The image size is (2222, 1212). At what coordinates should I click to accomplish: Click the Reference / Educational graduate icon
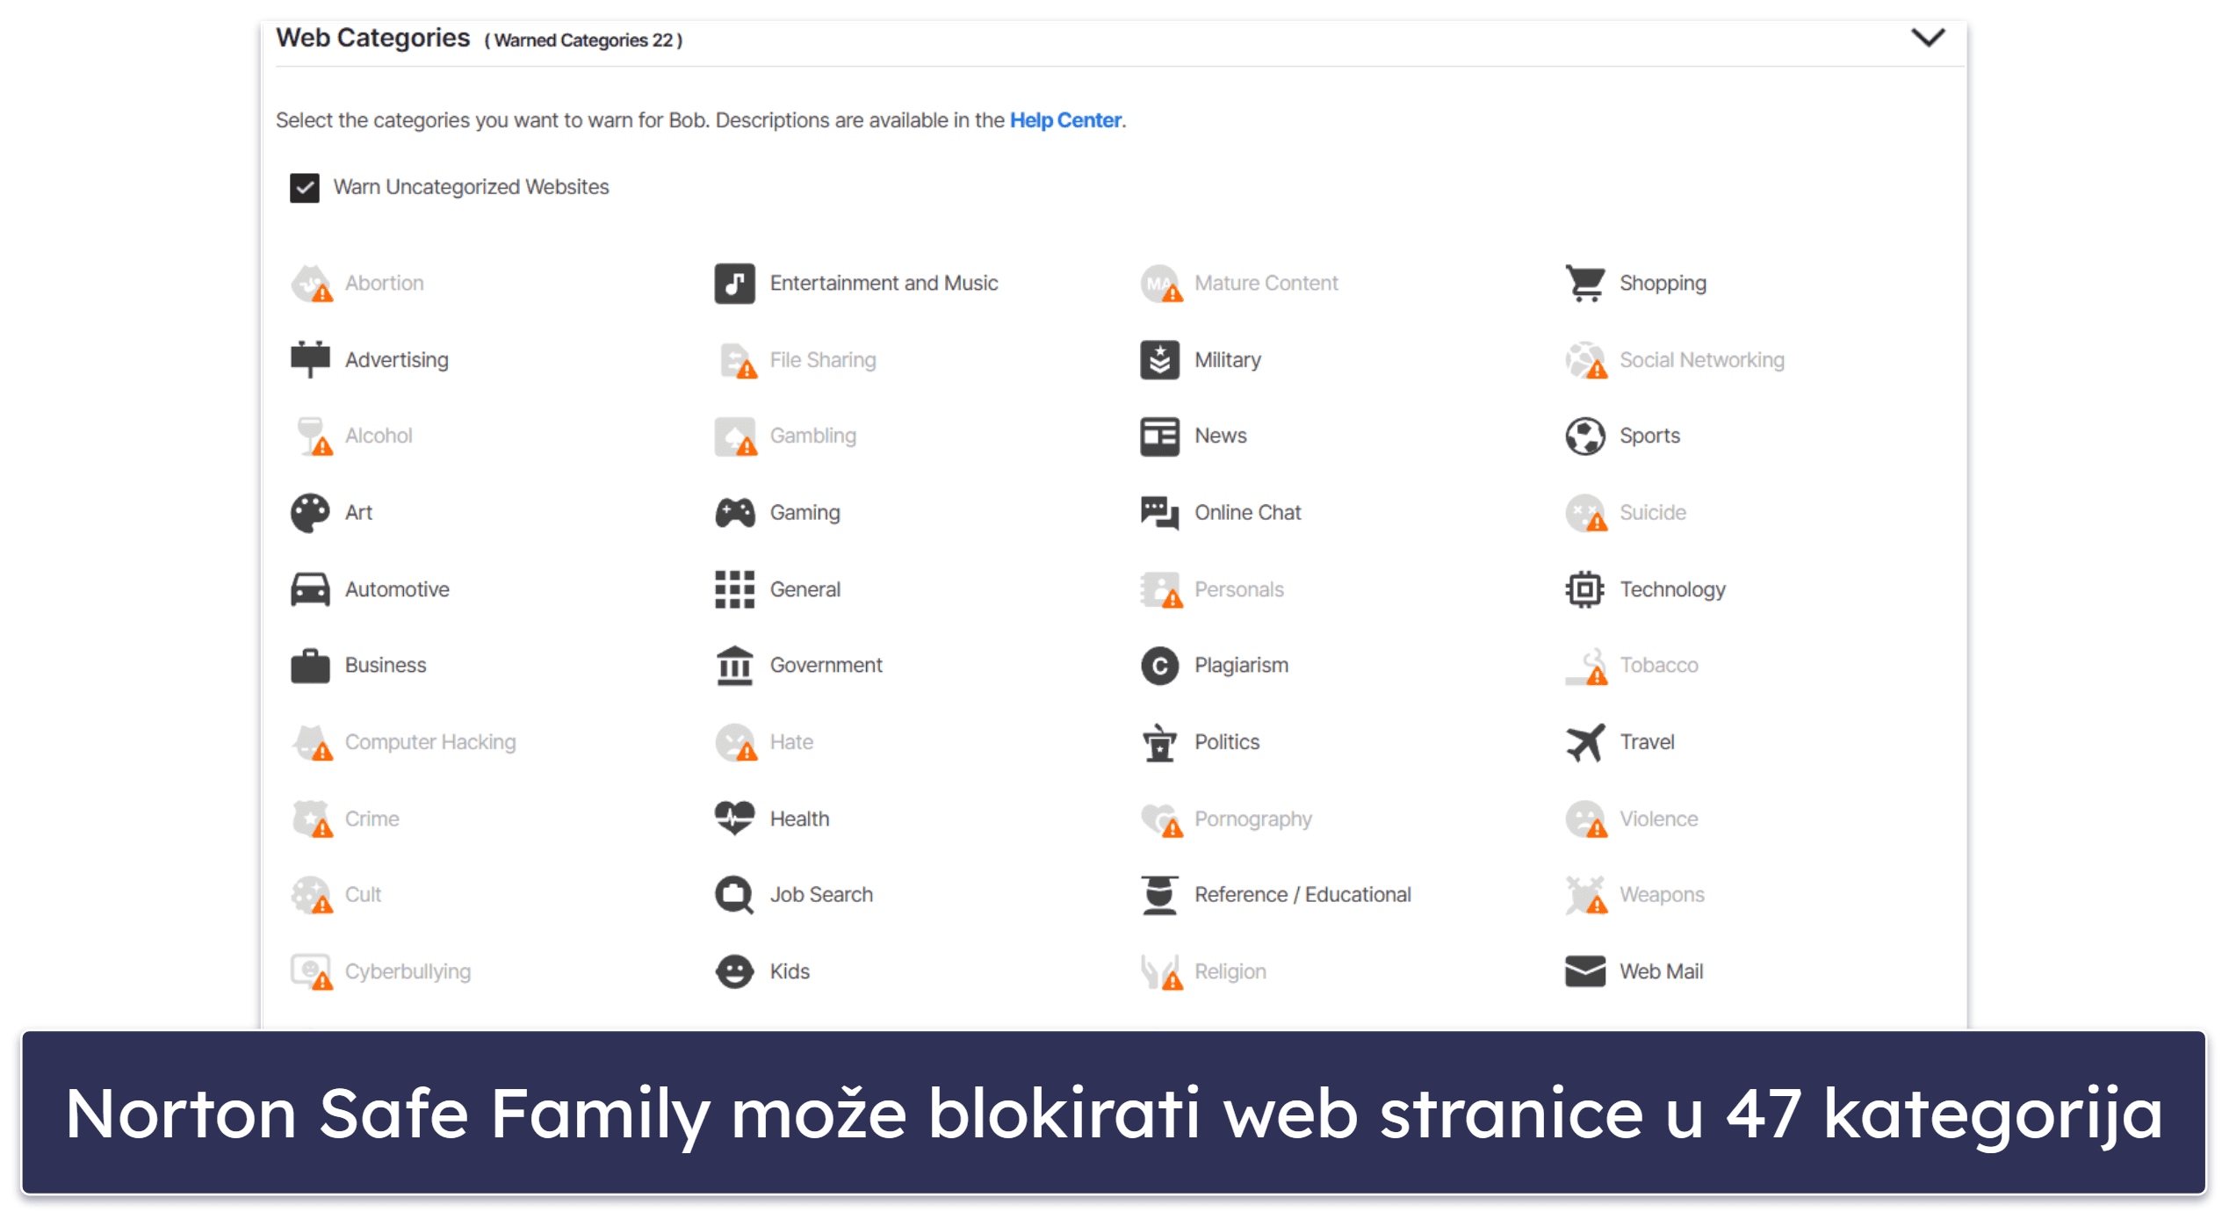tap(1159, 895)
